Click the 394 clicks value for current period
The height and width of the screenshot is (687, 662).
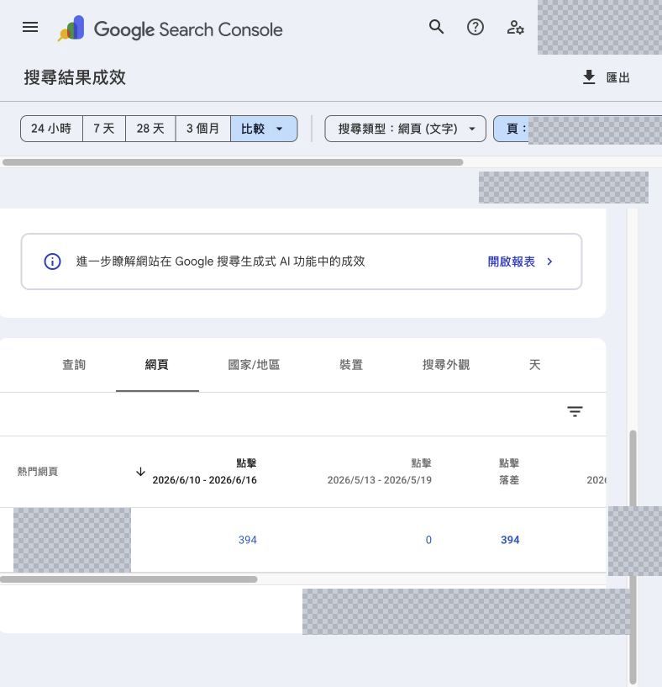point(247,540)
